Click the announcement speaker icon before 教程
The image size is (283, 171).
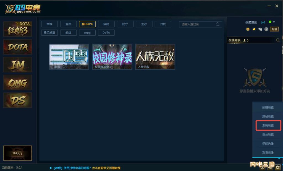pos(51,168)
